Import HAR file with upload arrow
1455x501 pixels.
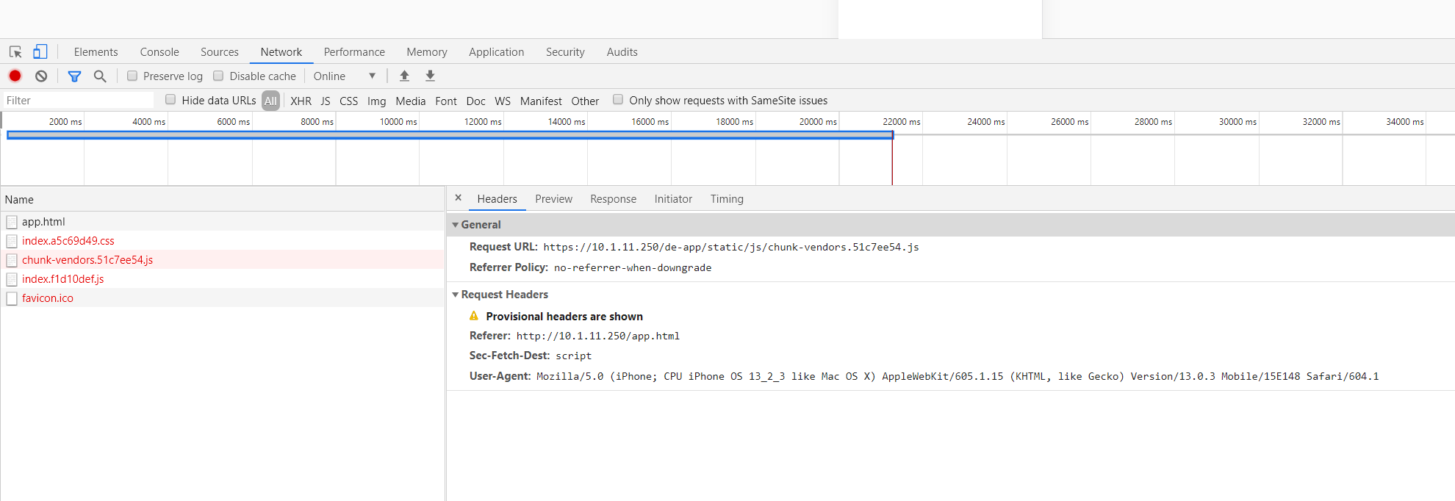coord(404,76)
